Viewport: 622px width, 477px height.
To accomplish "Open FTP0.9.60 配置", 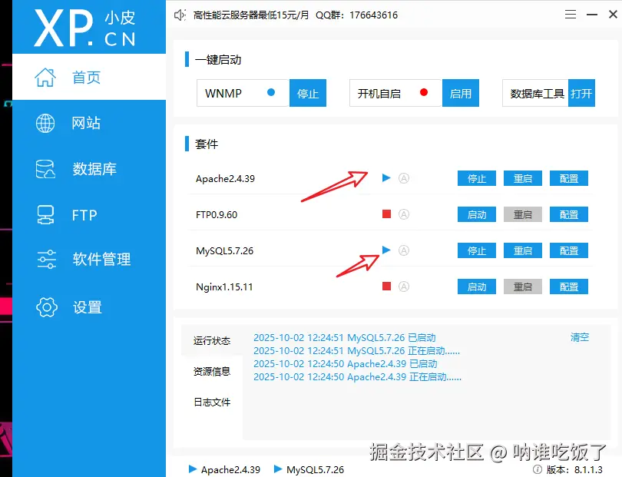I will [x=569, y=214].
